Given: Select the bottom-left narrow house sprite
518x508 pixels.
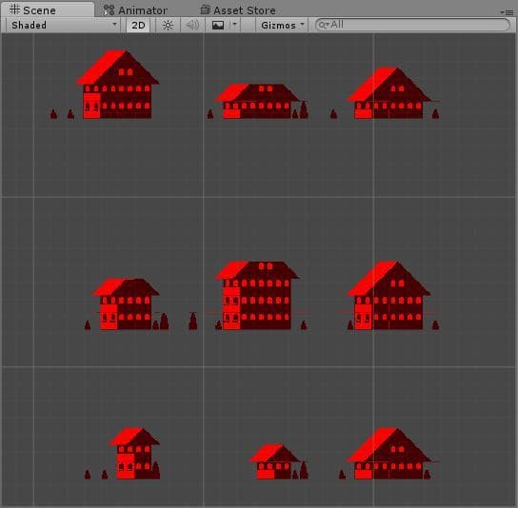Looking at the screenshot, I should tap(134, 453).
